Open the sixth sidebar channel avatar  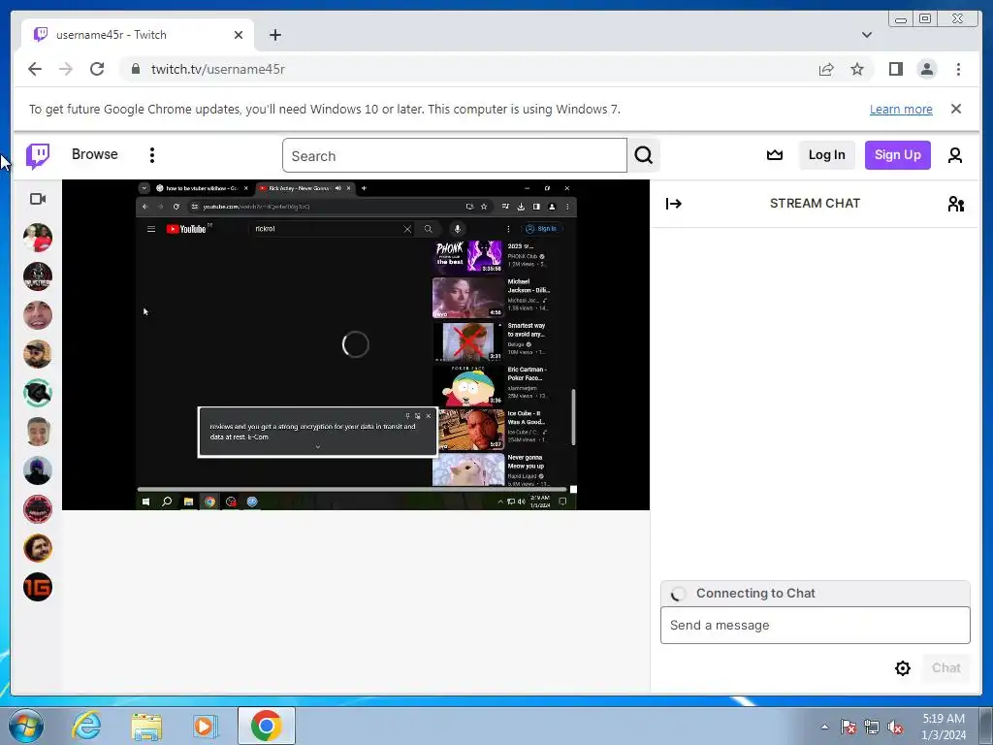(x=38, y=432)
